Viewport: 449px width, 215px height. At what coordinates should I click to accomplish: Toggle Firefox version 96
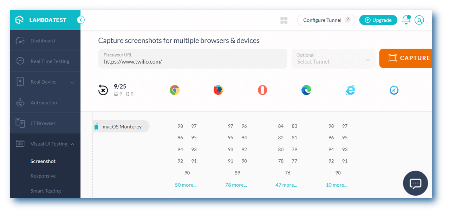[244, 126]
